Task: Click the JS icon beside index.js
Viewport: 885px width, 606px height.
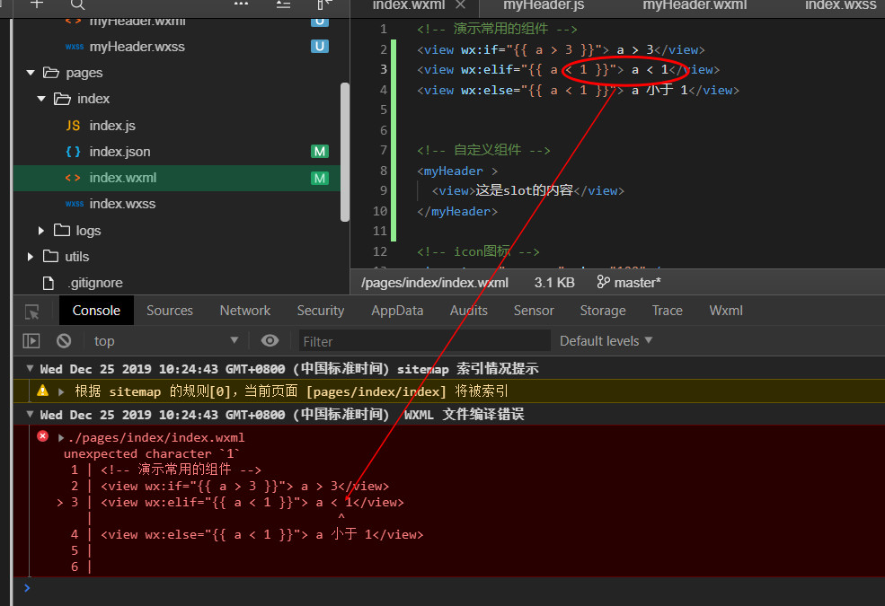Action: (73, 126)
